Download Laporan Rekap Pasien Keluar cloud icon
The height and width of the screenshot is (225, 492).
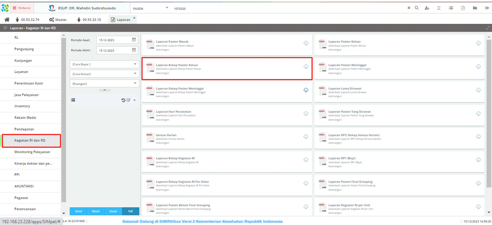306,66
